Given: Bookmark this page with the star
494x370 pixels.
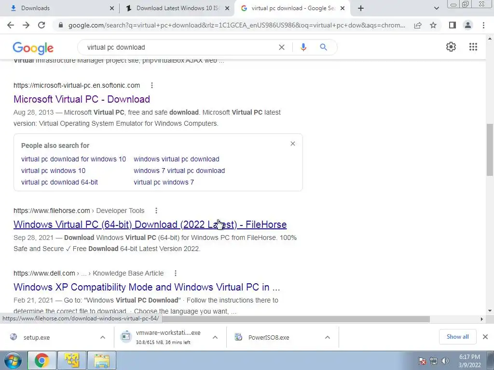Looking at the screenshot, I should [433, 25].
